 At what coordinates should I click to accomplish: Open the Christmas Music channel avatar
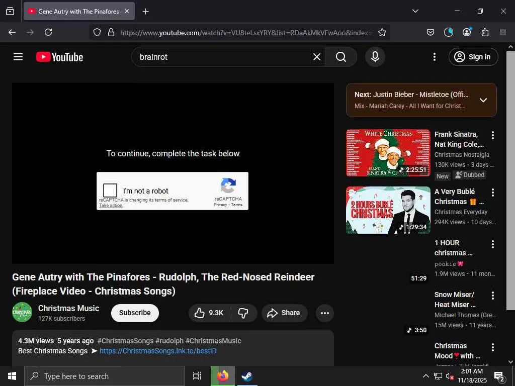[x=22, y=312]
